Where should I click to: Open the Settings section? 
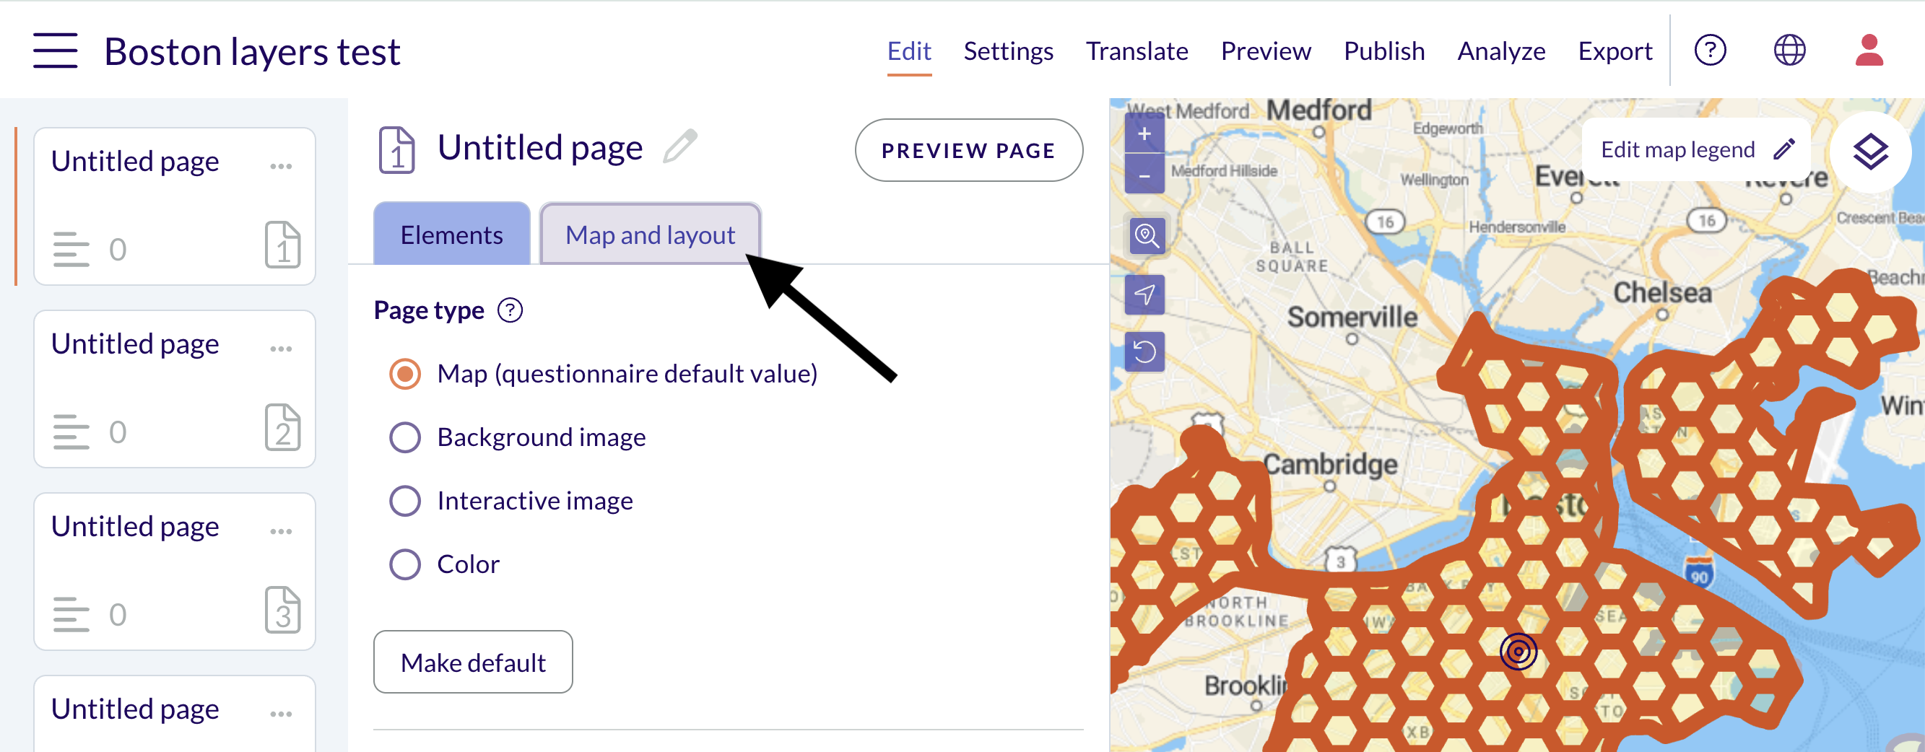pyautogui.click(x=1008, y=51)
